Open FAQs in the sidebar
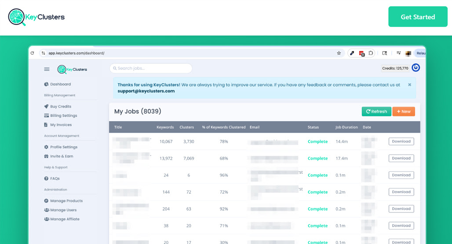Image resolution: width=452 pixels, height=244 pixels. click(52, 179)
